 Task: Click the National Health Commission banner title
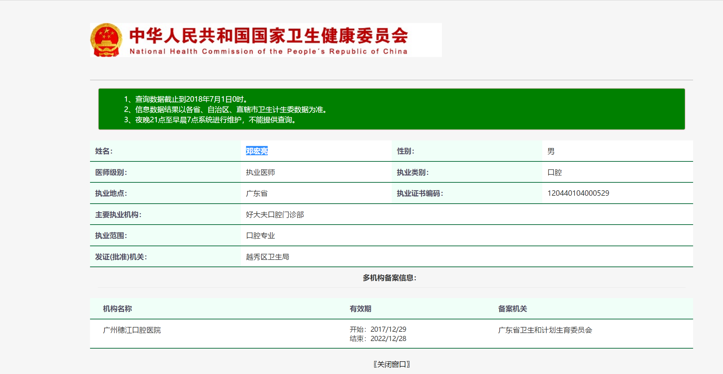pyautogui.click(x=268, y=41)
